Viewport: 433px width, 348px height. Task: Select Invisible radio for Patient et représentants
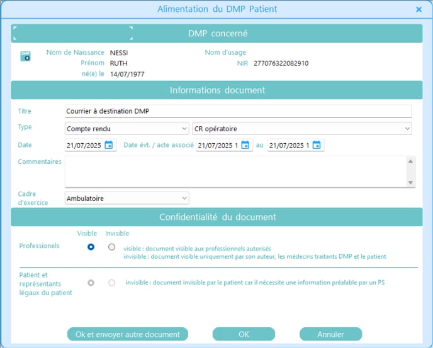click(x=111, y=283)
